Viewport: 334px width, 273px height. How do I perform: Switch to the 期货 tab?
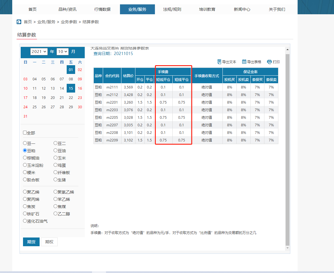point(31,242)
